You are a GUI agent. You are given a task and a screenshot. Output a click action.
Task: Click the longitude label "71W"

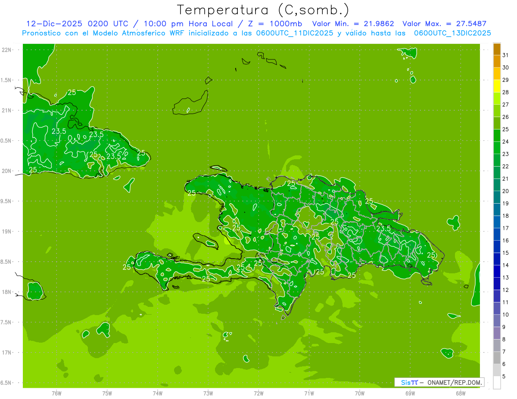pyautogui.click(x=309, y=393)
